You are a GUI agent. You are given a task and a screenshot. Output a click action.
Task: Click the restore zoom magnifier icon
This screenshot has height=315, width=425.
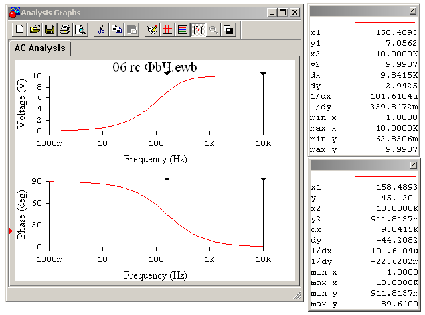[x=213, y=29]
